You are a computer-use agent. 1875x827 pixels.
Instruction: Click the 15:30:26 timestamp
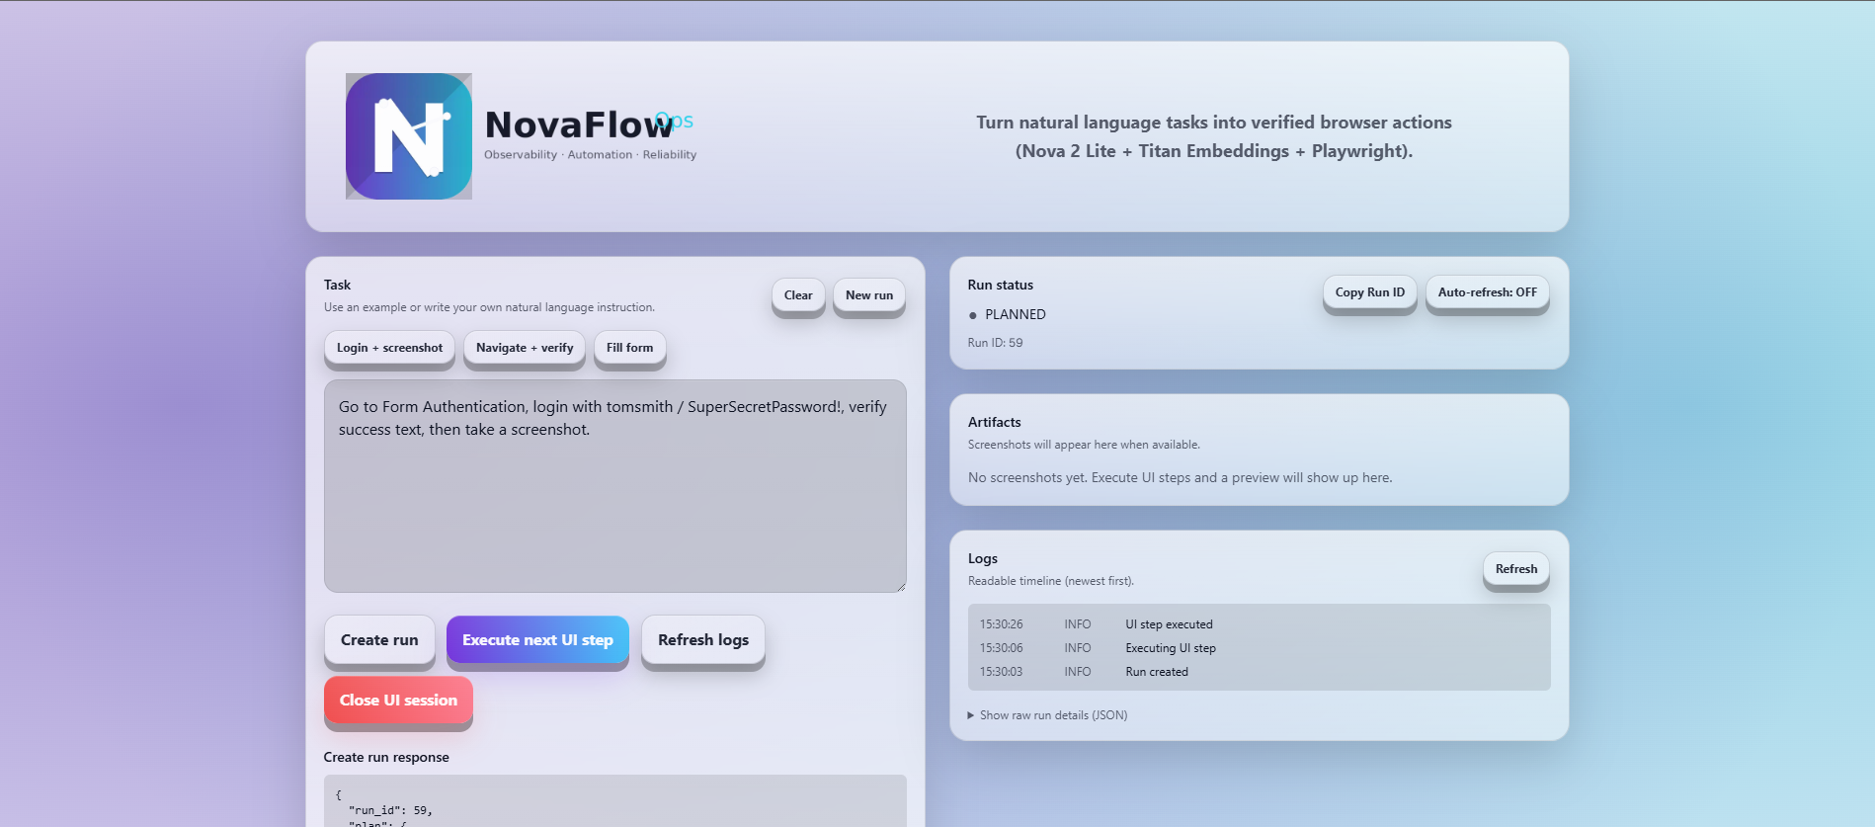point(1001,624)
